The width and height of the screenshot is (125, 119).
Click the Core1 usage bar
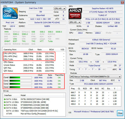21,81
